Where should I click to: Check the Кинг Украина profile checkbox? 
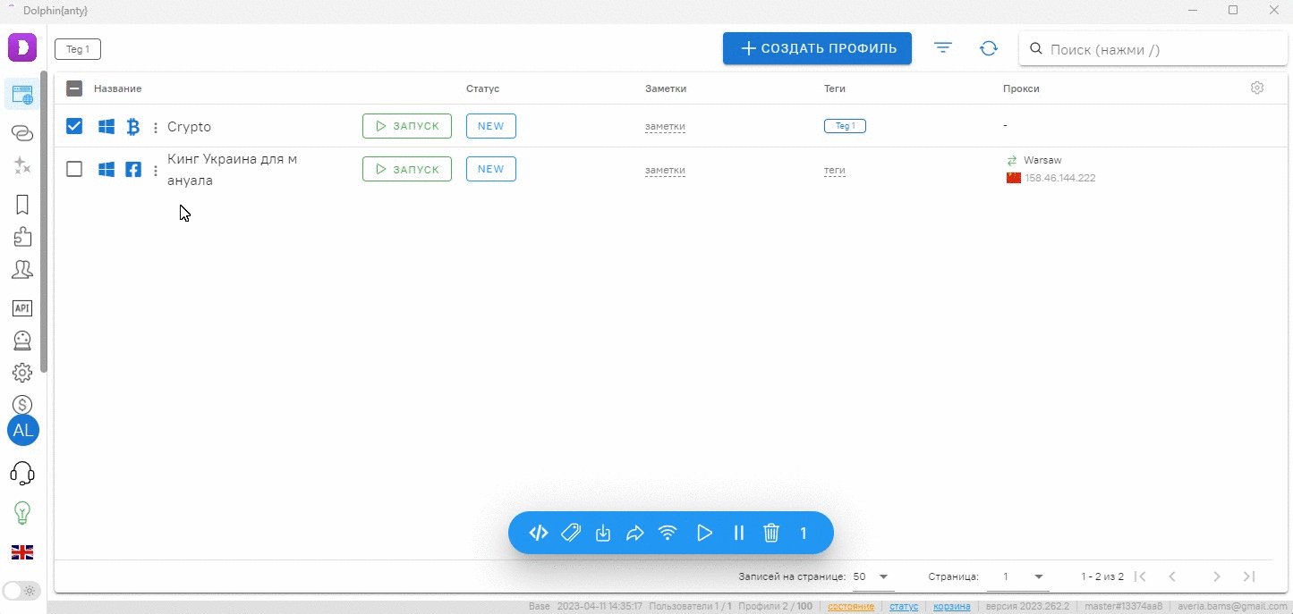pyautogui.click(x=74, y=169)
